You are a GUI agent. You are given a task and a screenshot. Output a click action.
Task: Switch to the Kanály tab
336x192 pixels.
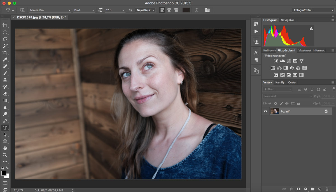pyautogui.click(x=280, y=82)
